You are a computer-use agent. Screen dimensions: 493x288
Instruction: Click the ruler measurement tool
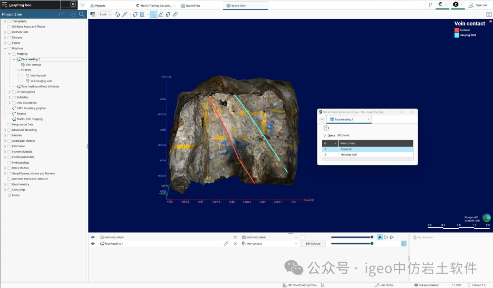175,14
